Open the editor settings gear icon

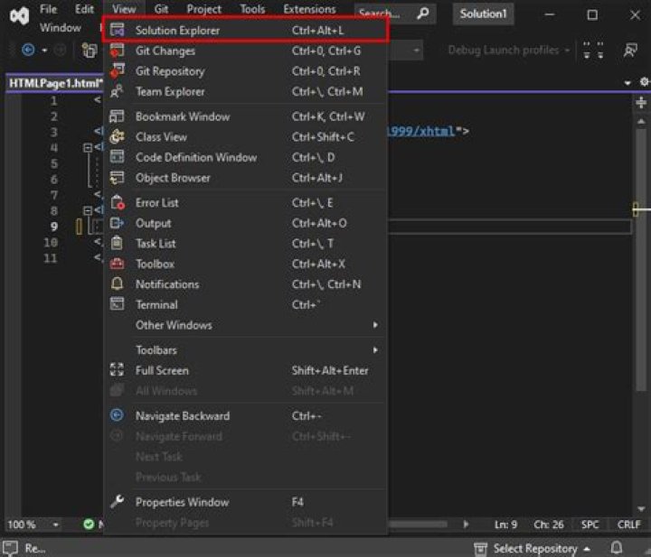click(x=644, y=82)
